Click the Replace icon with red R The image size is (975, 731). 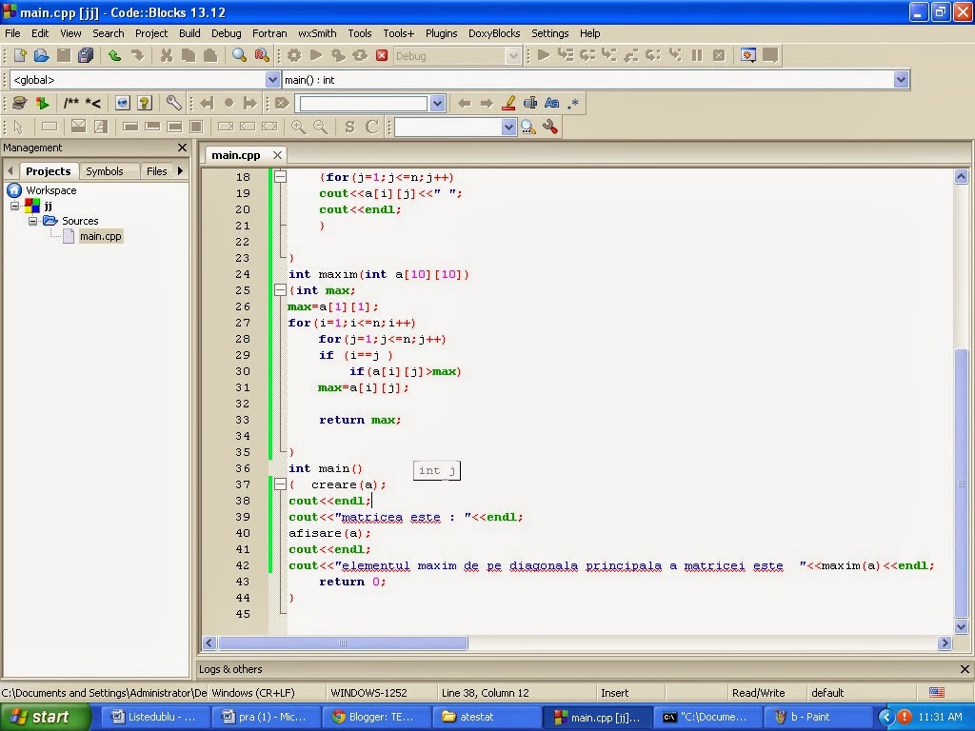(262, 56)
